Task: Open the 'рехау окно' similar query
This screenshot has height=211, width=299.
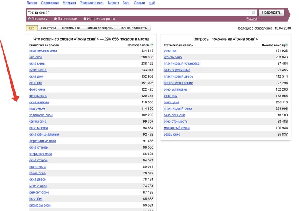Action: [x=172, y=135]
